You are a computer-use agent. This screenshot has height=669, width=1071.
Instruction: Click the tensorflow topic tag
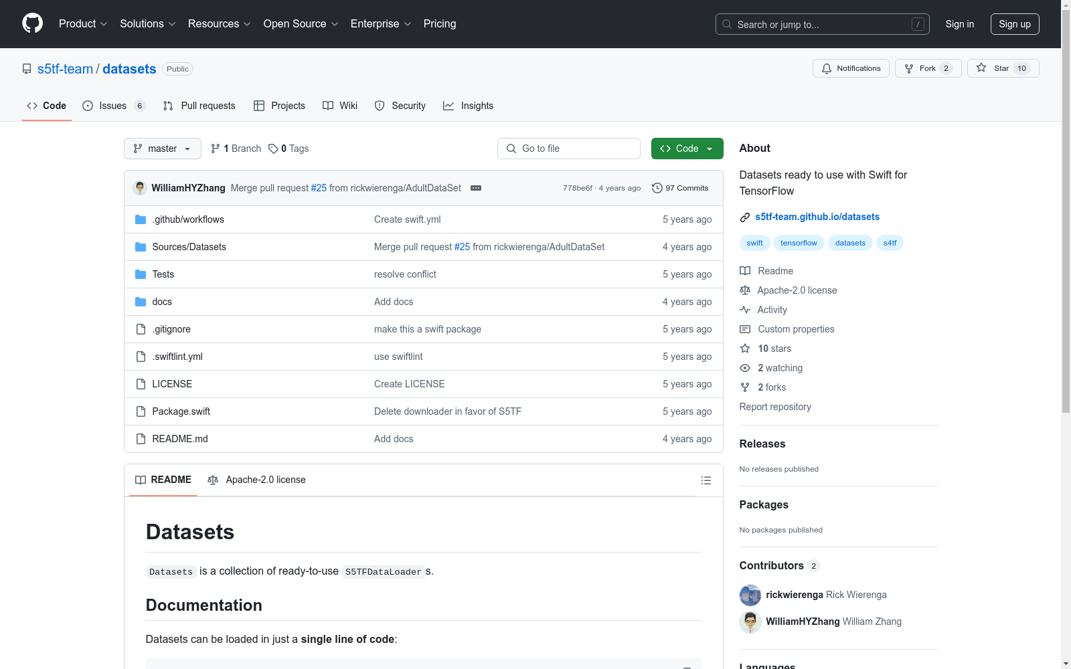click(x=799, y=243)
